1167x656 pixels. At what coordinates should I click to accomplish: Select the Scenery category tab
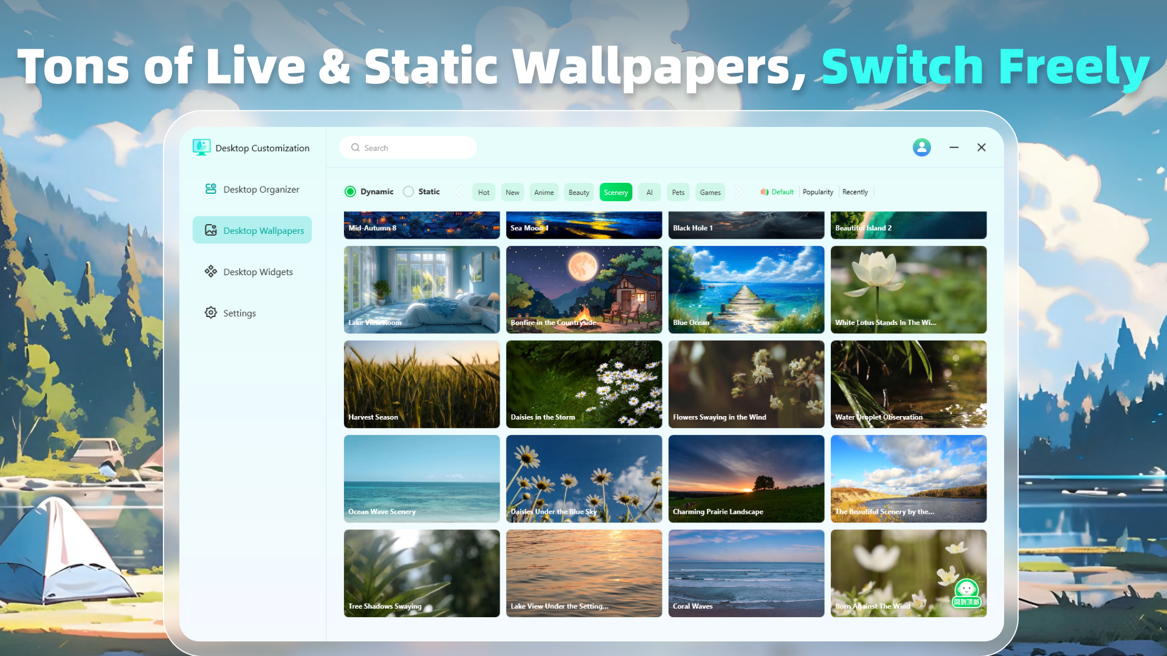tap(616, 193)
